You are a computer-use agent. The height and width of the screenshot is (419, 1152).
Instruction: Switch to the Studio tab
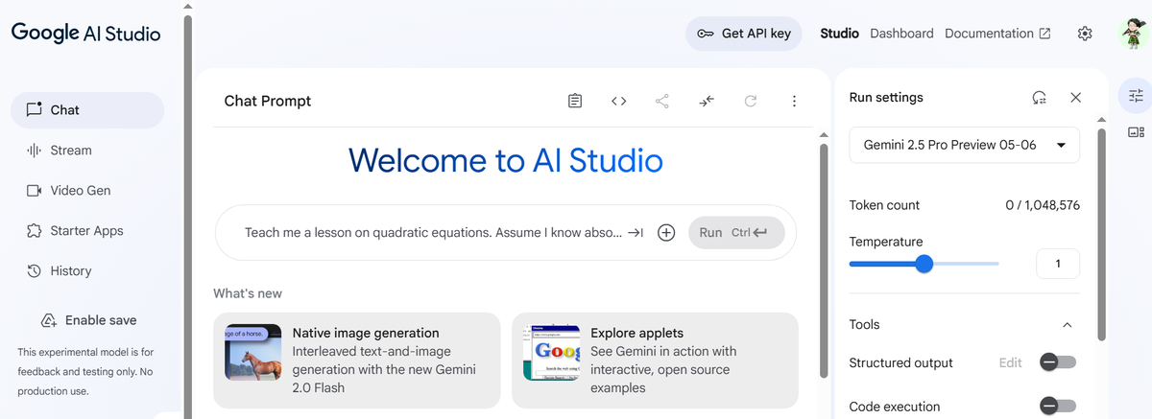point(839,34)
